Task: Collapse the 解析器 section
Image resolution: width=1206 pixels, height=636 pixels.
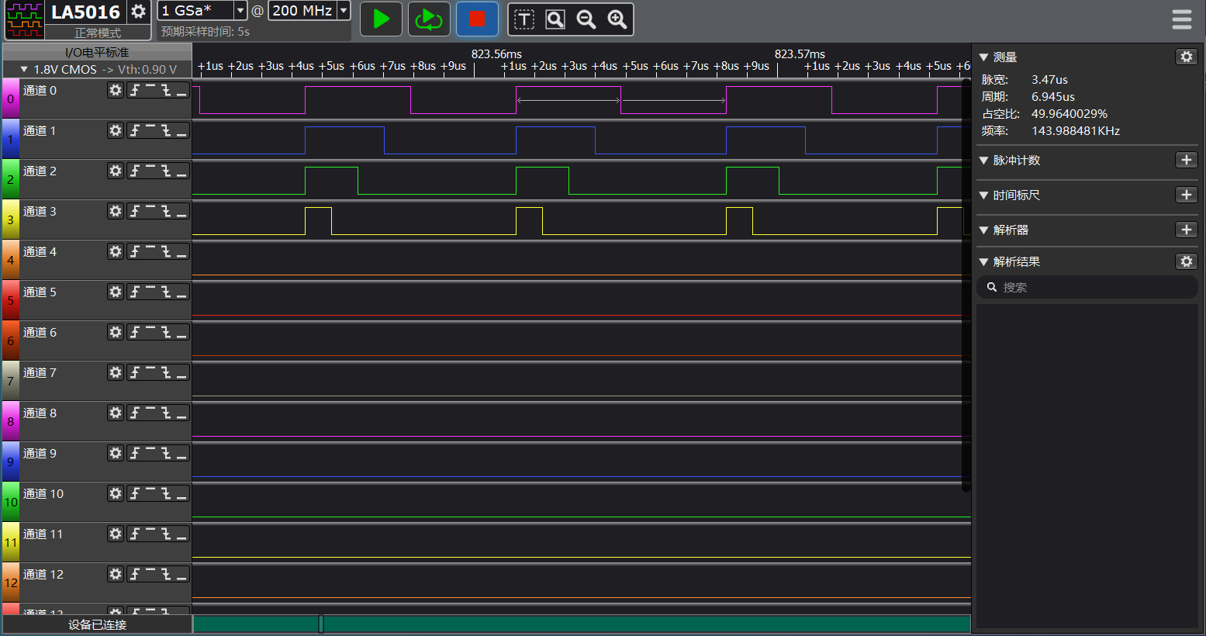Action: click(983, 230)
